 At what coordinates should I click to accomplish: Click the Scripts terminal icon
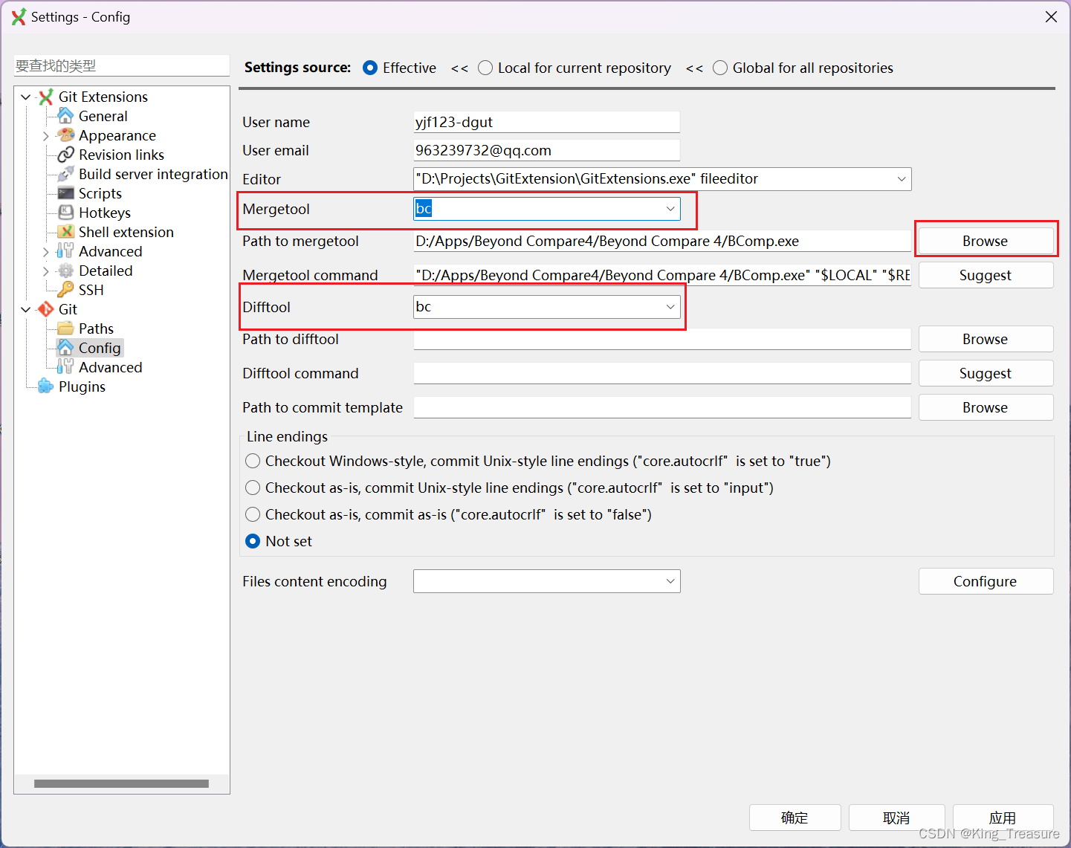[65, 193]
